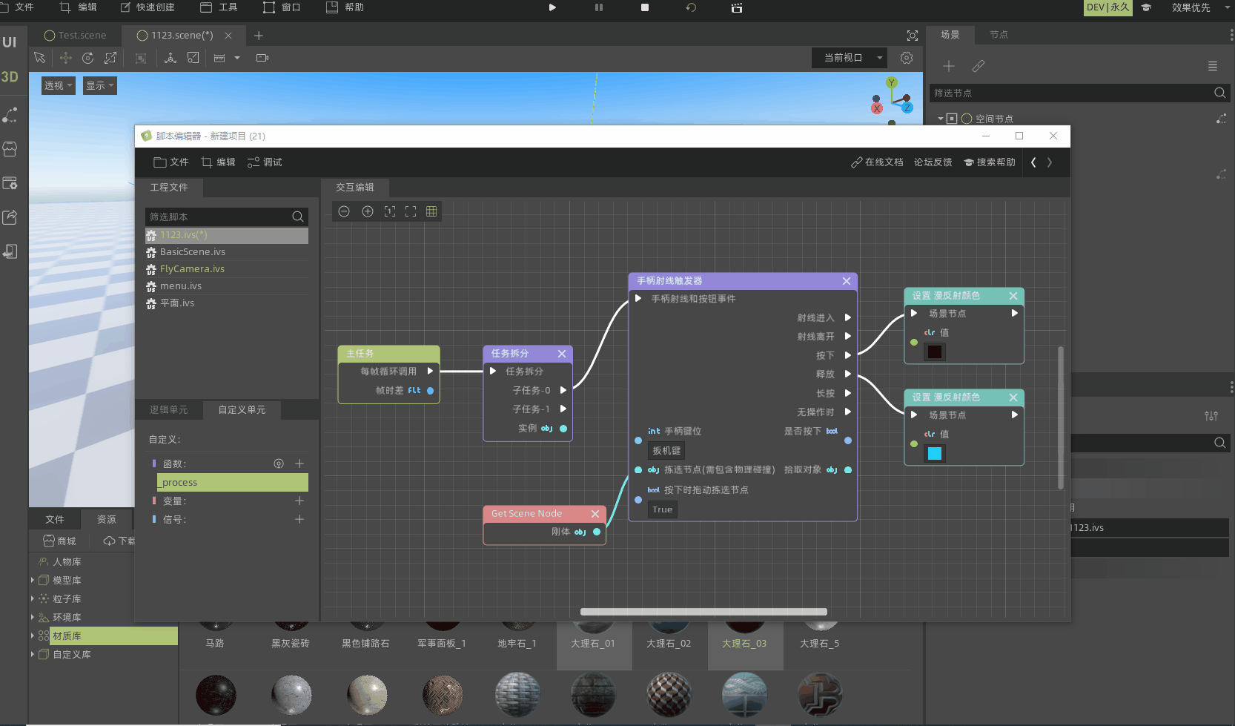This screenshot has width=1235, height=726.
Task: Open the hamburger menu in scene panel
Action: (x=1213, y=66)
